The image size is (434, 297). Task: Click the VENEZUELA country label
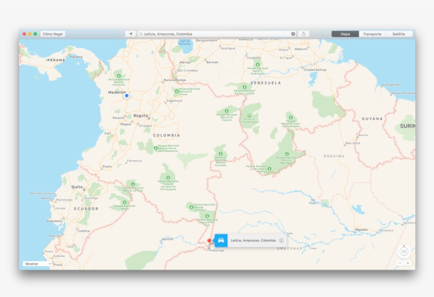coord(266,83)
